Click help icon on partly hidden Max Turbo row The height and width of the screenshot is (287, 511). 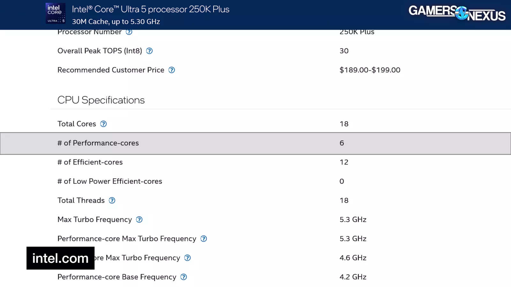click(x=187, y=258)
